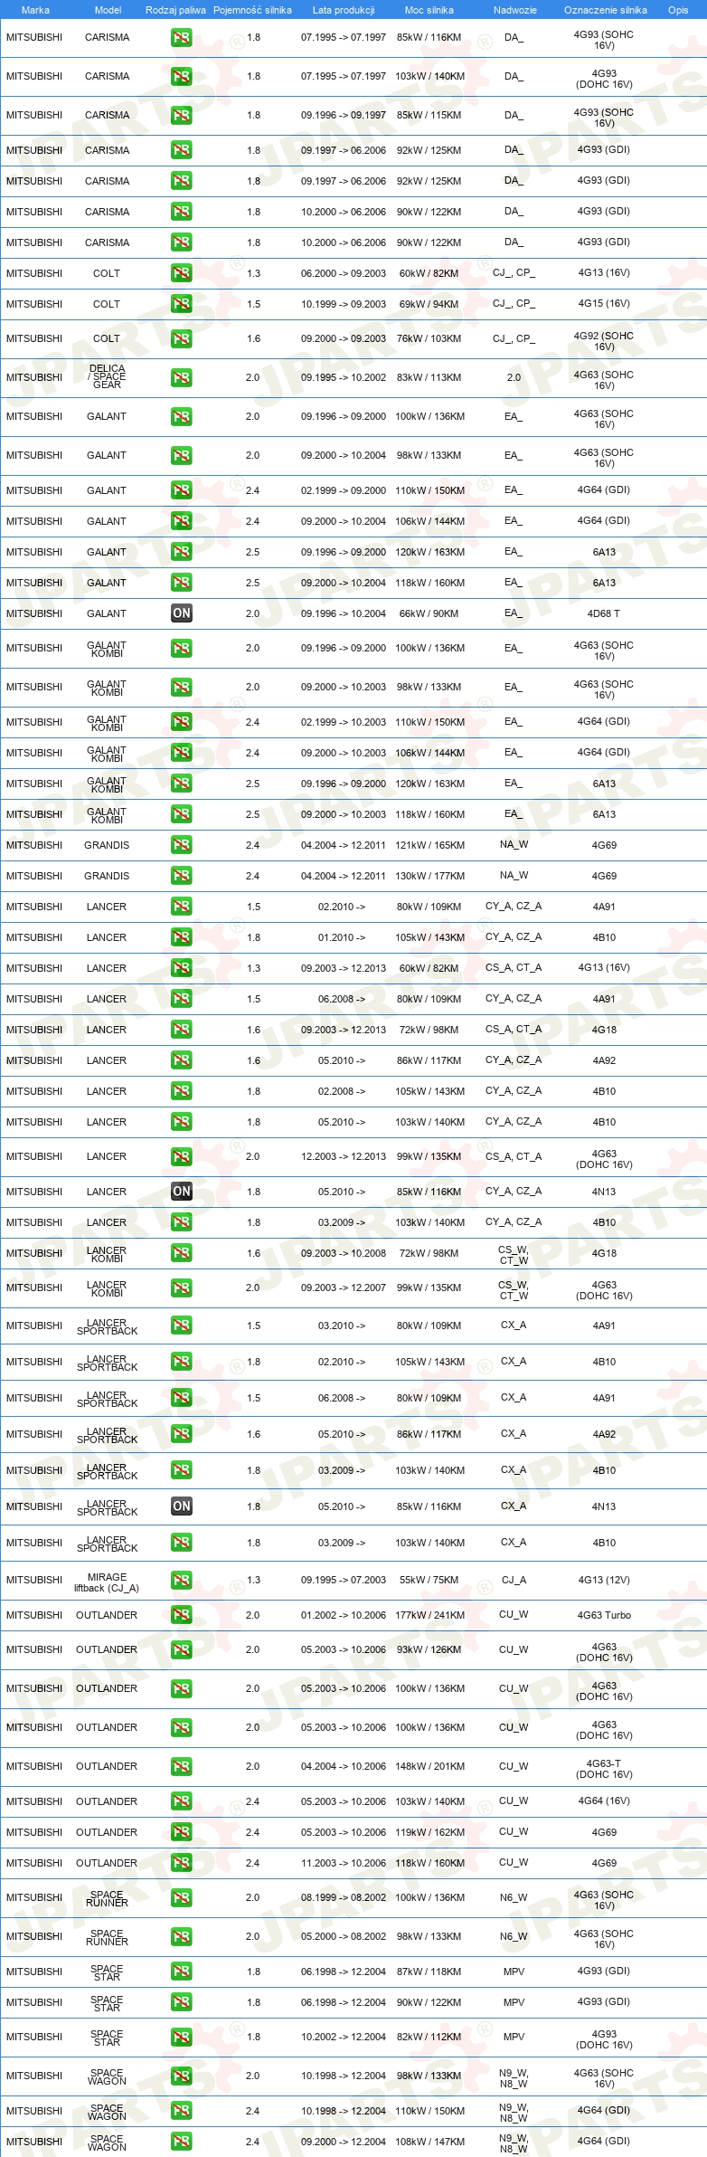Click the 'CJ_A' body code cell
The image size is (707, 2157).
[x=514, y=1580]
